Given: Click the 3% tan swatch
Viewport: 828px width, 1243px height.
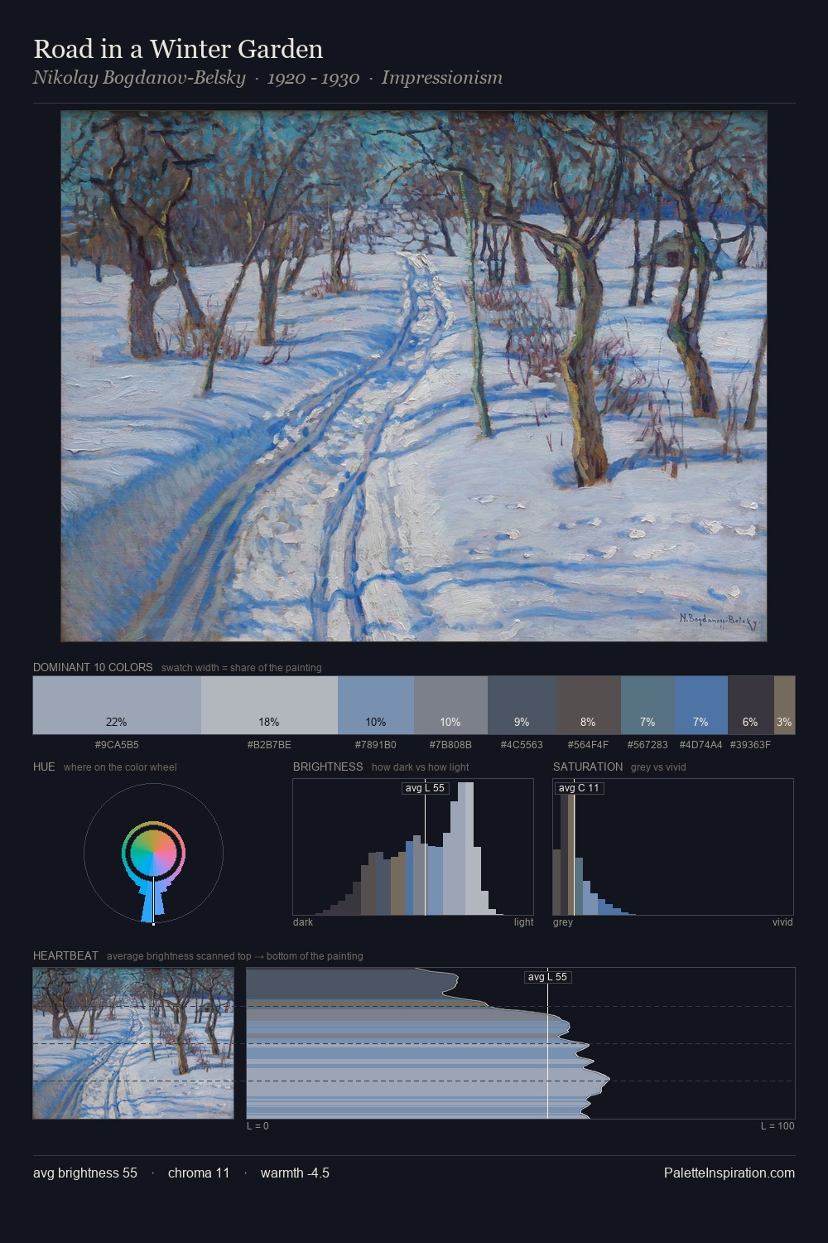Looking at the screenshot, I should click(x=784, y=705).
